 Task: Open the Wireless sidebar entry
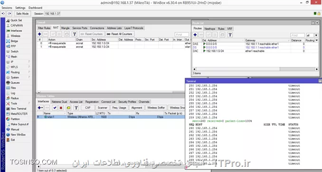(15, 36)
